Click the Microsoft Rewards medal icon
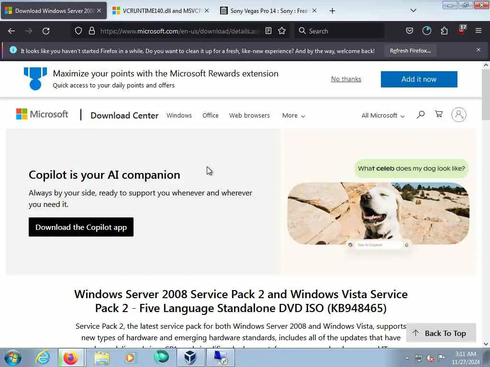Viewport: 490px width, 367px height. (35, 79)
